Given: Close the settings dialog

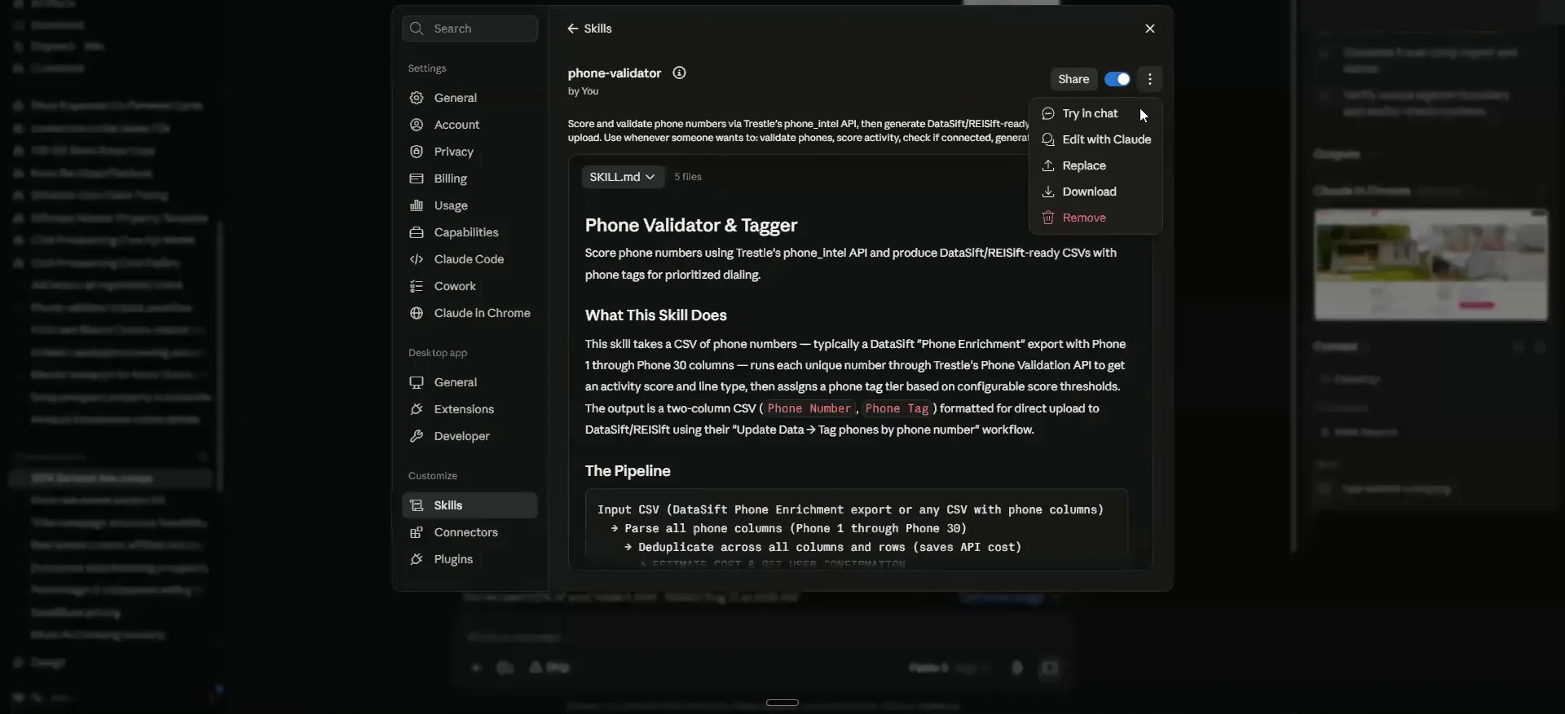Looking at the screenshot, I should 1149,29.
